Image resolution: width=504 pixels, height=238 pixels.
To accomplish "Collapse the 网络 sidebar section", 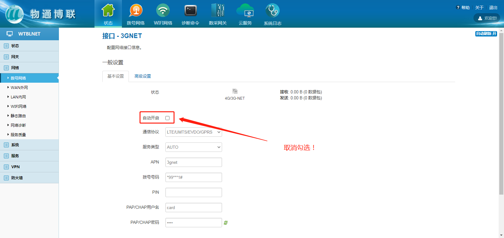I will (x=29, y=68).
